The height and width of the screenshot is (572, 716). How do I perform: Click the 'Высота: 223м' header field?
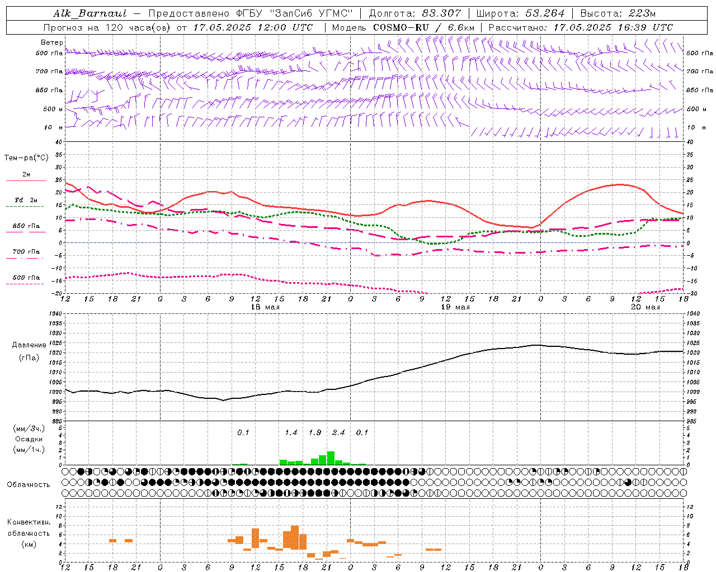pos(618,13)
